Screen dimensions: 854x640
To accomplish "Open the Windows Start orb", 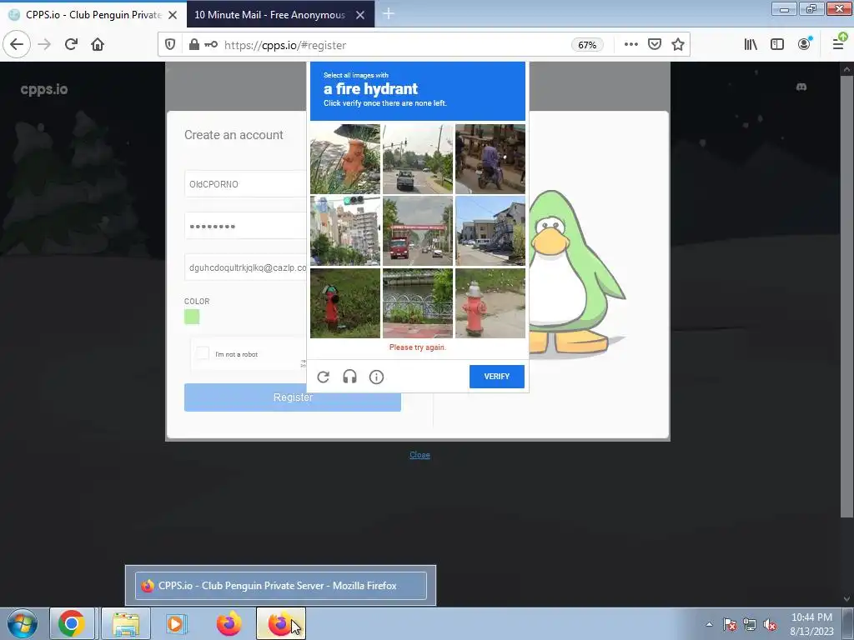I will [x=23, y=623].
